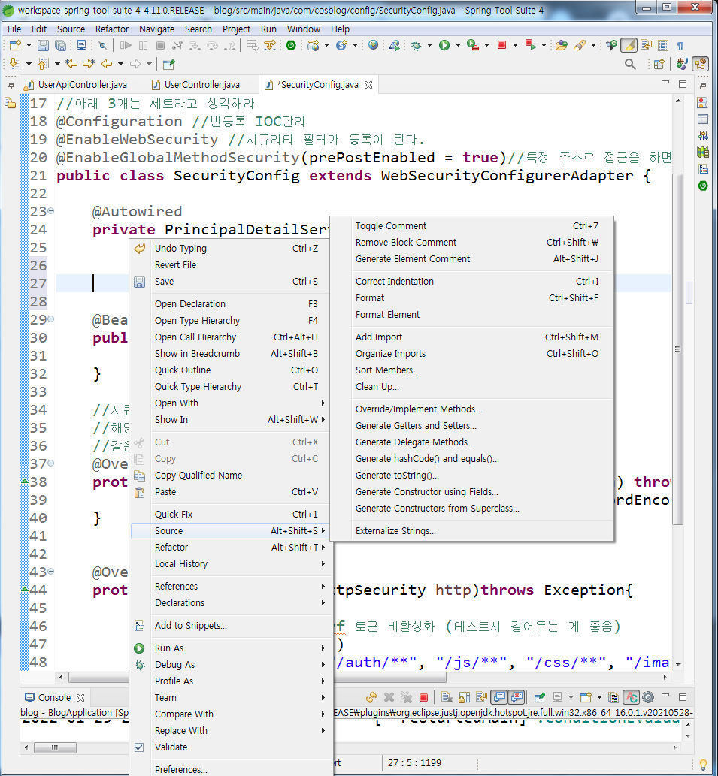This screenshot has height=776, width=718.
Task: Toggle the Validate checkbox menu entry
Action: point(139,747)
